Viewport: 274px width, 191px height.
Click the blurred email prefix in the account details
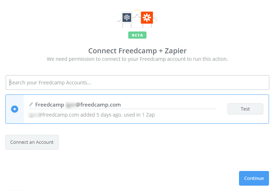[x=34, y=115]
